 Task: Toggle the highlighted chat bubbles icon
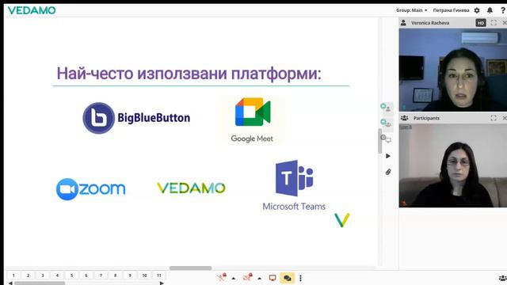pyautogui.click(x=287, y=278)
